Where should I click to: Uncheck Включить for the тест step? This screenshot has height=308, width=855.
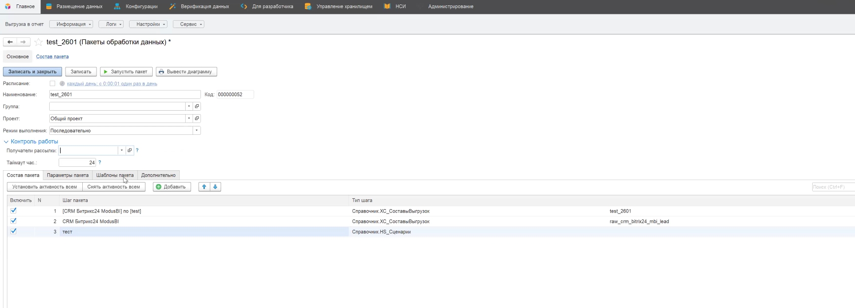pos(14,231)
